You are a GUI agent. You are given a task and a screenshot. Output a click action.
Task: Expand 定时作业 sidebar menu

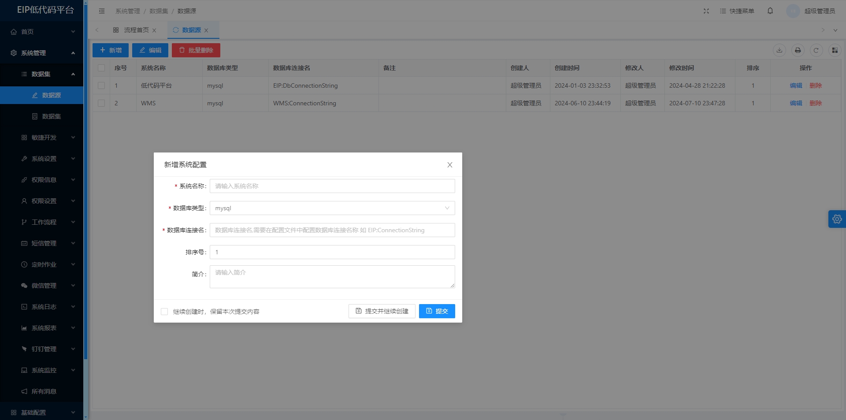point(42,264)
